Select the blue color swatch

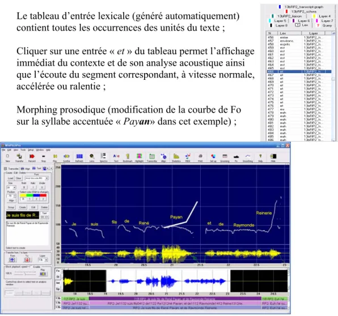point(36,195)
